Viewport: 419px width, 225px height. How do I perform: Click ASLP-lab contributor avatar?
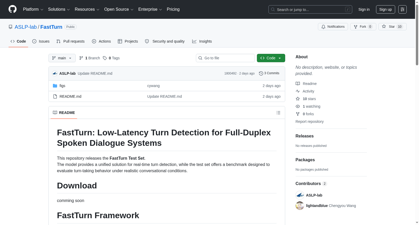[x=300, y=195]
